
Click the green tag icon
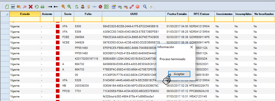pos(151,7)
